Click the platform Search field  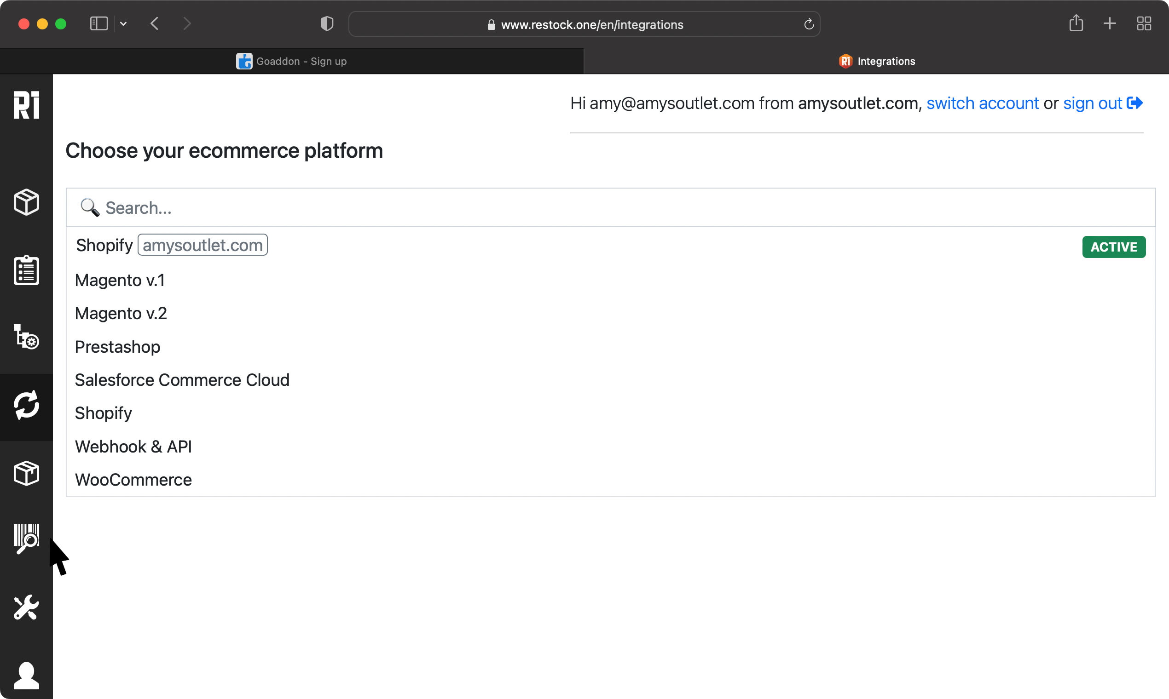coord(610,208)
